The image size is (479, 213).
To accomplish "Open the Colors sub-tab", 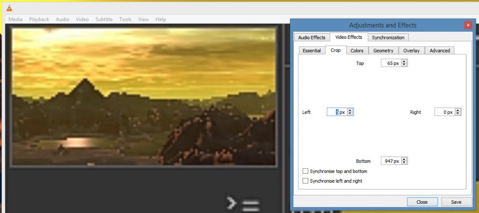I will coord(357,50).
